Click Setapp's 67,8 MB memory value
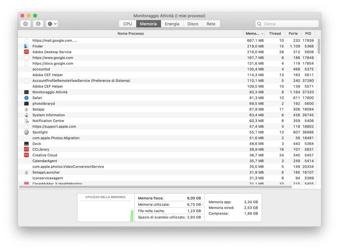This screenshot has height=250, width=339. click(256, 109)
